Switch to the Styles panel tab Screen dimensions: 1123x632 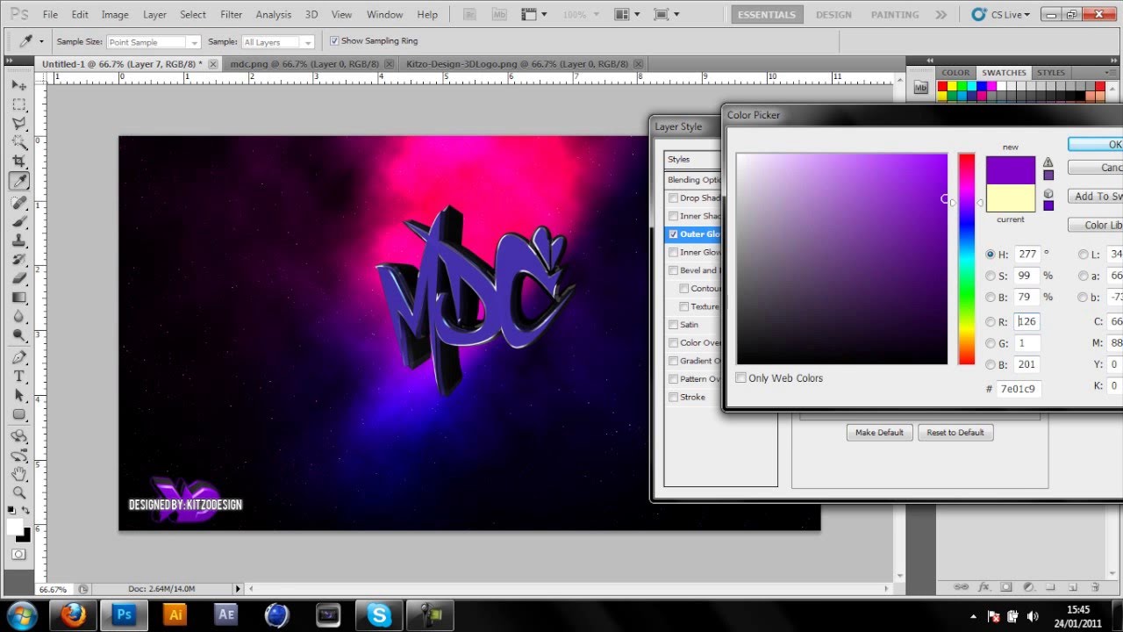[x=1050, y=73]
